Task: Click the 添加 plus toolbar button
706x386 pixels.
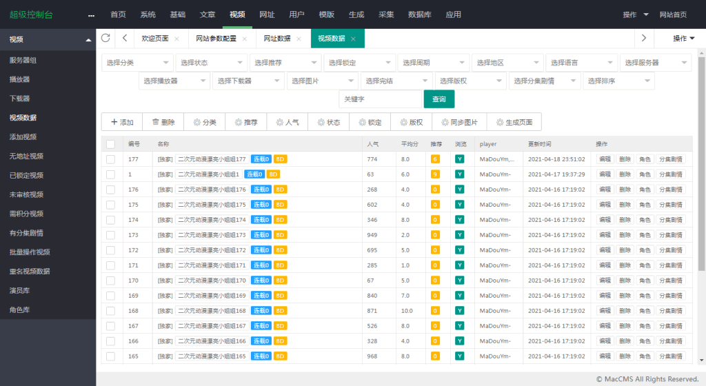Action: [x=121, y=122]
